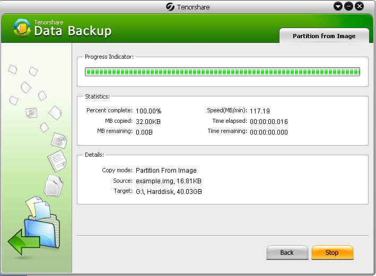
Task: Click the Tenorshare Data Backup logo icon
Action: [x=22, y=28]
